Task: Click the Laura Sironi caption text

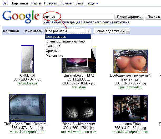Action: pyautogui.click(x=130, y=124)
